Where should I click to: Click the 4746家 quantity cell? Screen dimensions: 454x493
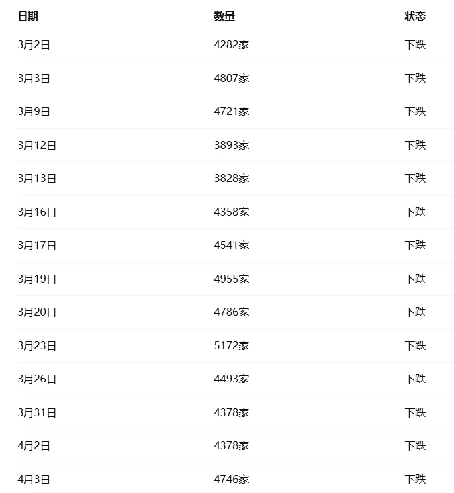tap(231, 480)
